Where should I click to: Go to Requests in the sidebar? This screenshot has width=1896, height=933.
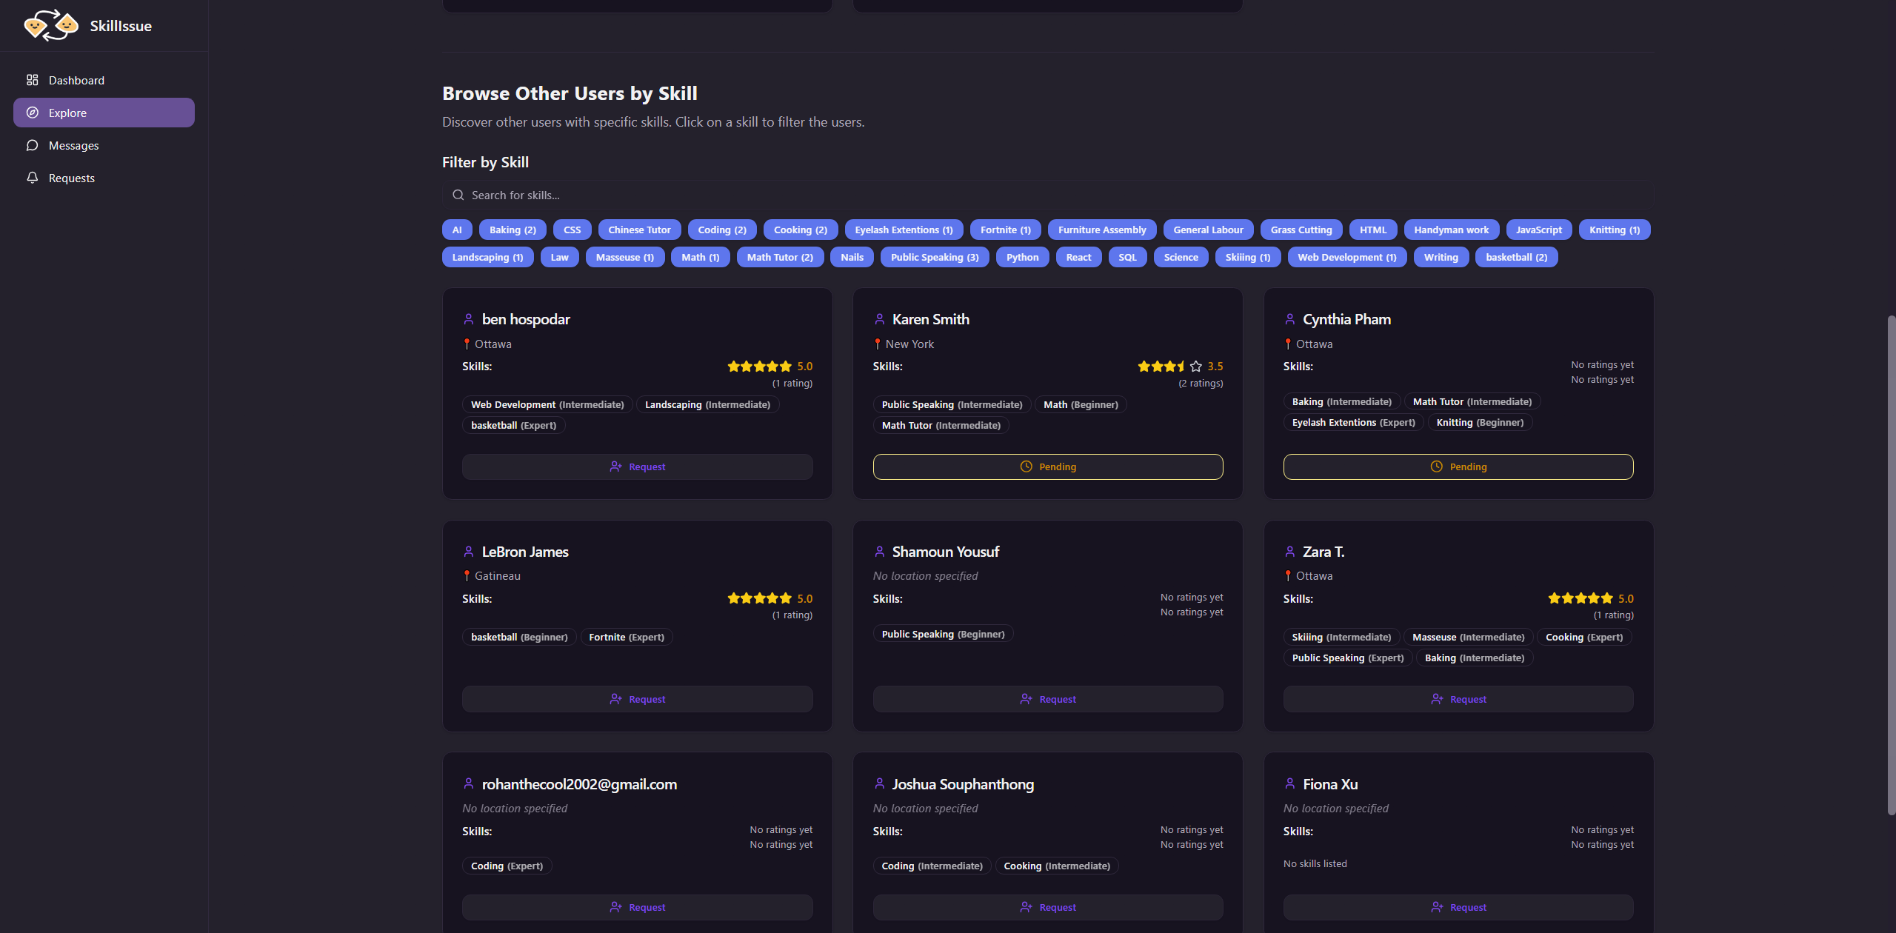[x=71, y=178]
